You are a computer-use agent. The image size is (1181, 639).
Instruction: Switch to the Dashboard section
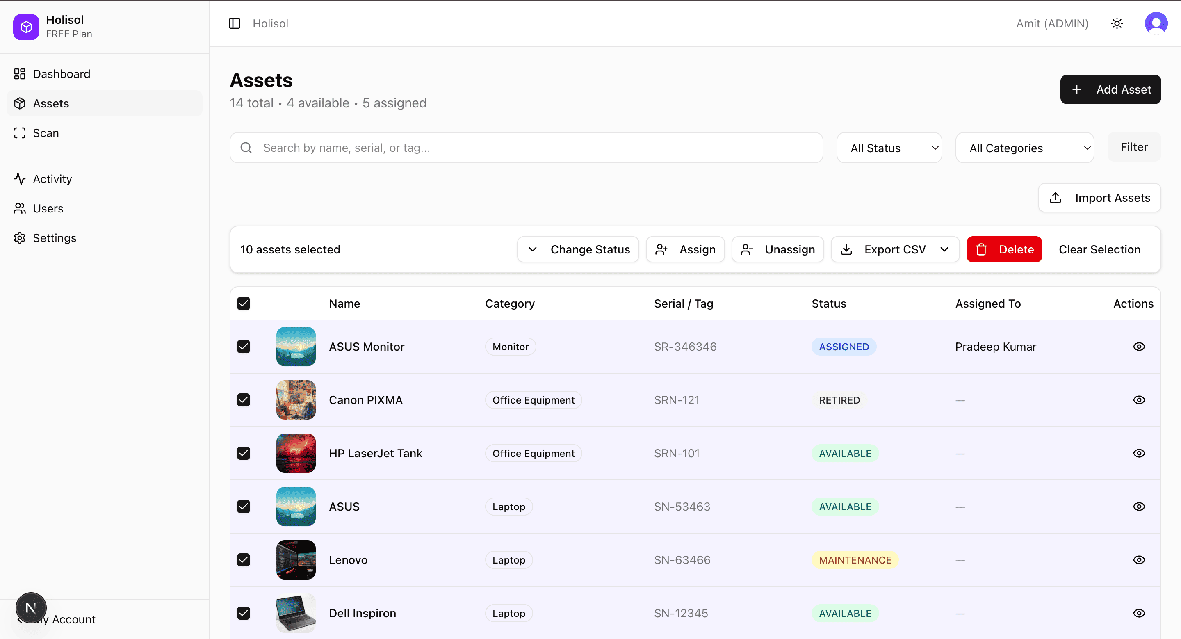pyautogui.click(x=62, y=74)
